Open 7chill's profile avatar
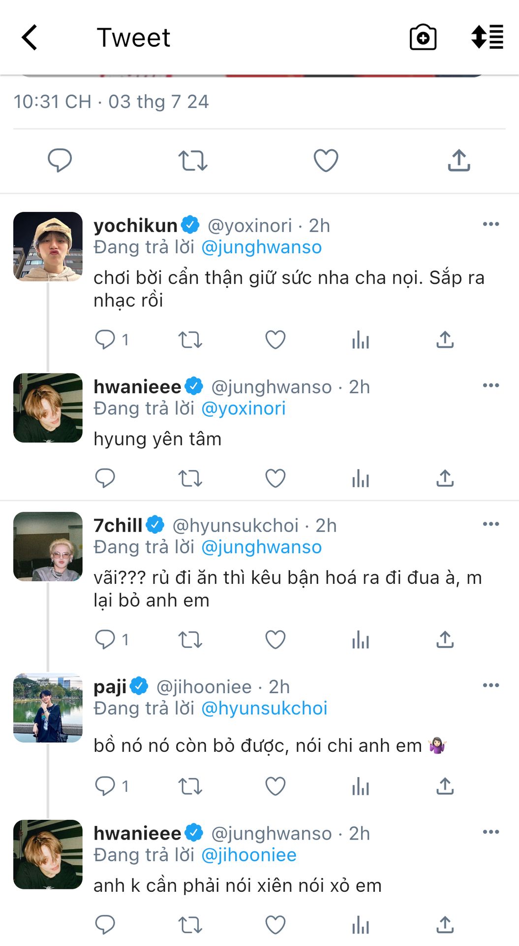 [x=48, y=546]
